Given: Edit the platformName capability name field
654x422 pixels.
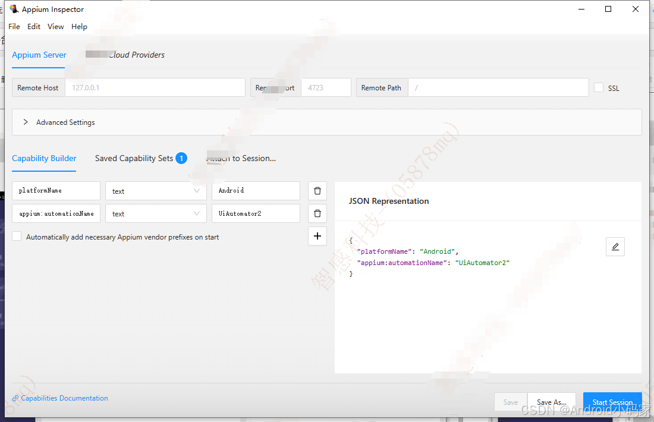Looking at the screenshot, I should 56,191.
